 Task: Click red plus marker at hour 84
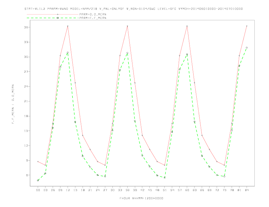(247, 26)
